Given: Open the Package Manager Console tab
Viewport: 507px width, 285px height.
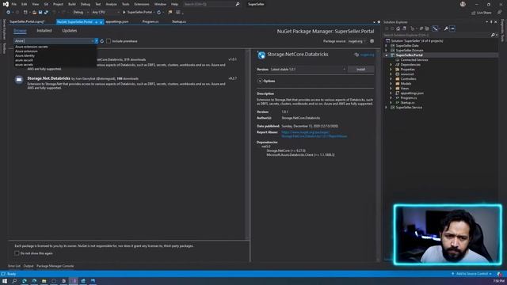Looking at the screenshot, I should click(x=55, y=266).
